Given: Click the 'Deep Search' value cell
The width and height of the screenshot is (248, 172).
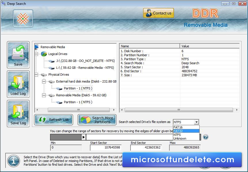Looking at the screenshot, I should point(190,63).
